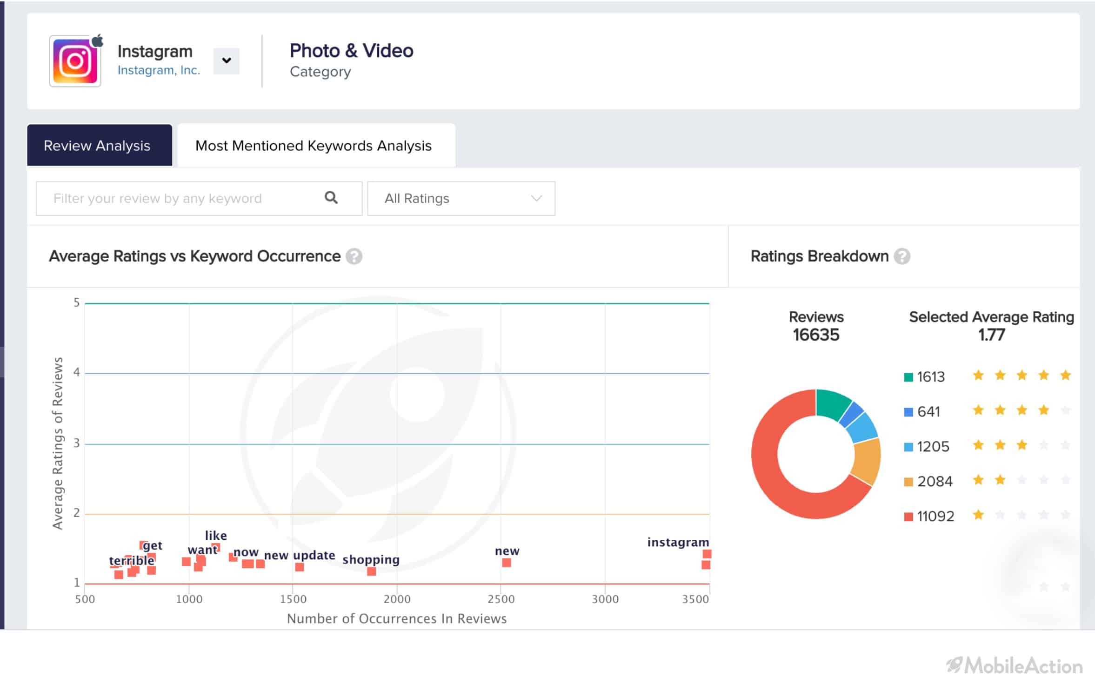Click the orange two-star donut segment
Screen dimensions: 1095x698
coord(867,461)
